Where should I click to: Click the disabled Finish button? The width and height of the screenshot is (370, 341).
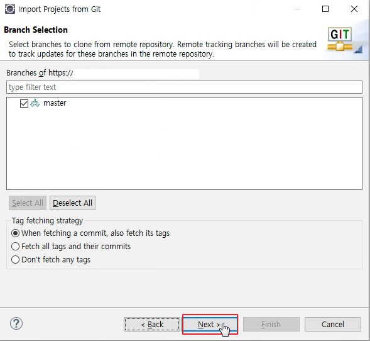coord(271,324)
